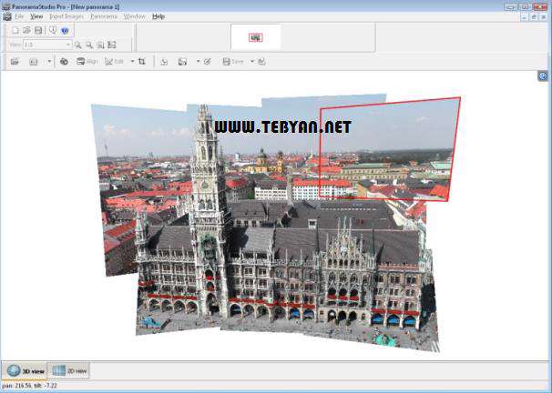Open the Window menu

[135, 16]
